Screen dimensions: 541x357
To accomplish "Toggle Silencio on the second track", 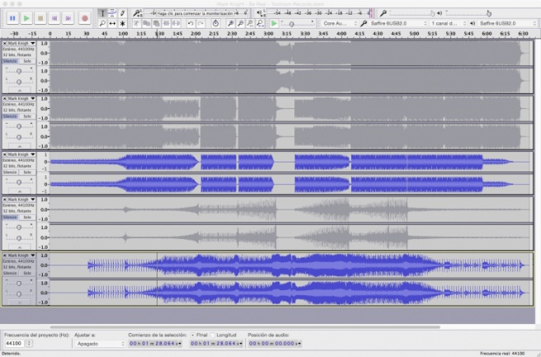I will pos(10,116).
